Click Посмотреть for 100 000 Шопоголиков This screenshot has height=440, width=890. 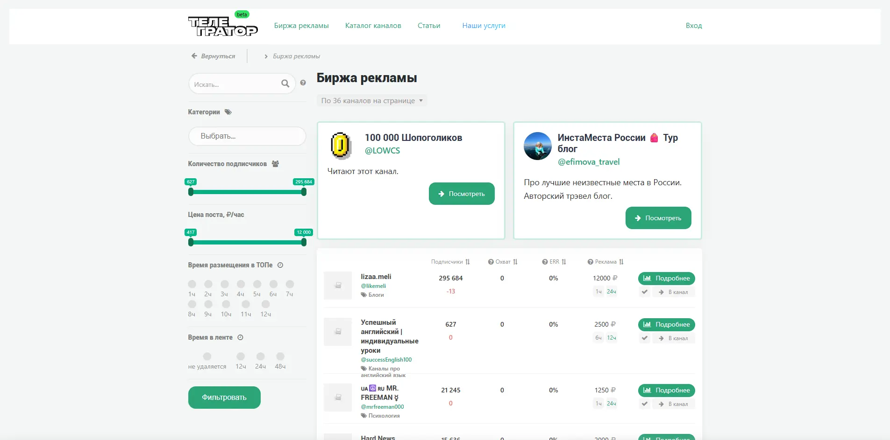[x=462, y=193]
